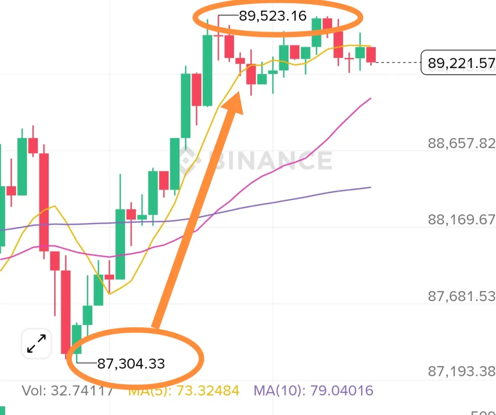Click the Binance watermark logo
The height and width of the screenshot is (415, 496).
click(x=256, y=160)
